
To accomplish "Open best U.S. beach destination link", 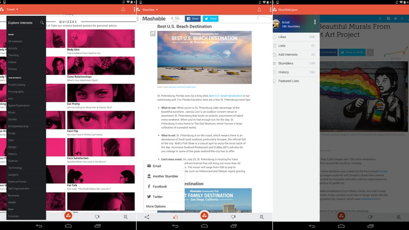I will (225, 96).
